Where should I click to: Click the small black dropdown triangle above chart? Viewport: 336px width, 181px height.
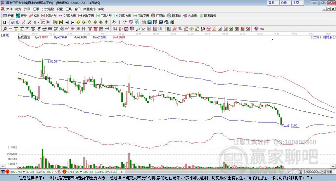click(x=272, y=39)
